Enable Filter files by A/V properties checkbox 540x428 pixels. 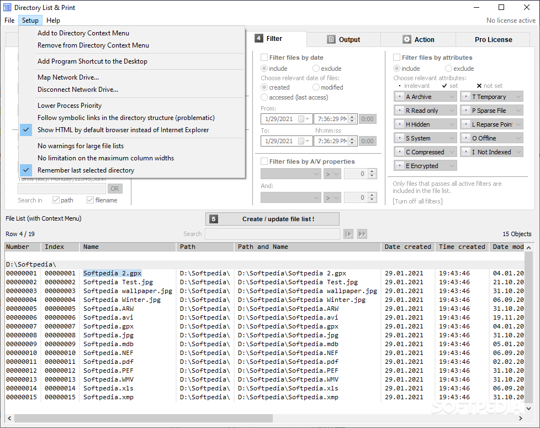pyautogui.click(x=264, y=161)
